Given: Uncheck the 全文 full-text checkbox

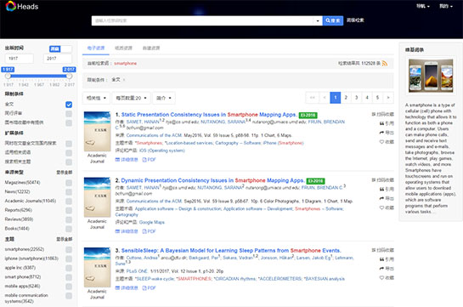Looking at the screenshot, I should tap(69, 105).
